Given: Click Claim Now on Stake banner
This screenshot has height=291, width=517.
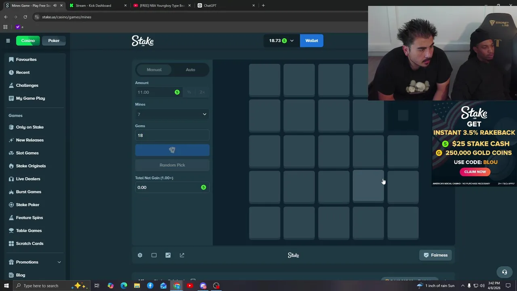Looking at the screenshot, I should pos(475,172).
